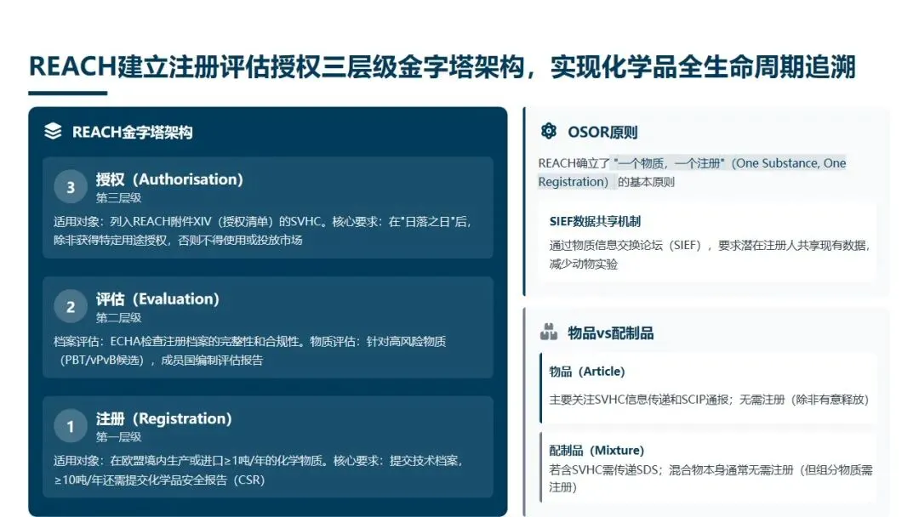The height and width of the screenshot is (517, 919).
Task: Click the 注册 (Registration) heading
Action: pos(164,418)
